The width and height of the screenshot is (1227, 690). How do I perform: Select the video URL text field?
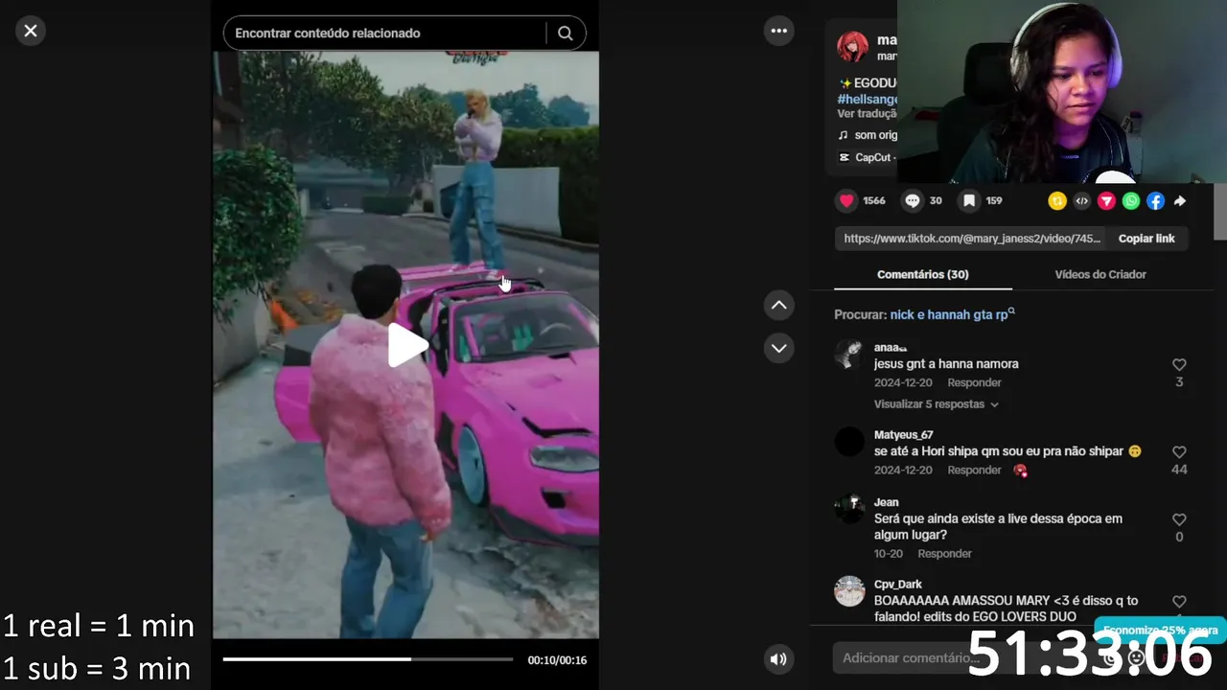972,239
